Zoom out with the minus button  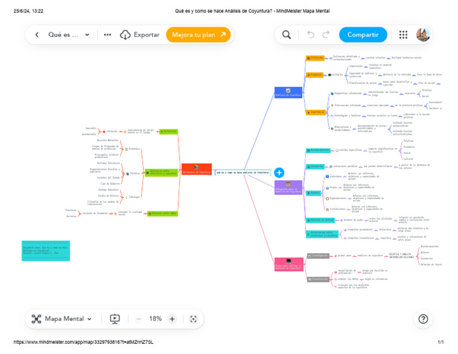tap(139, 319)
